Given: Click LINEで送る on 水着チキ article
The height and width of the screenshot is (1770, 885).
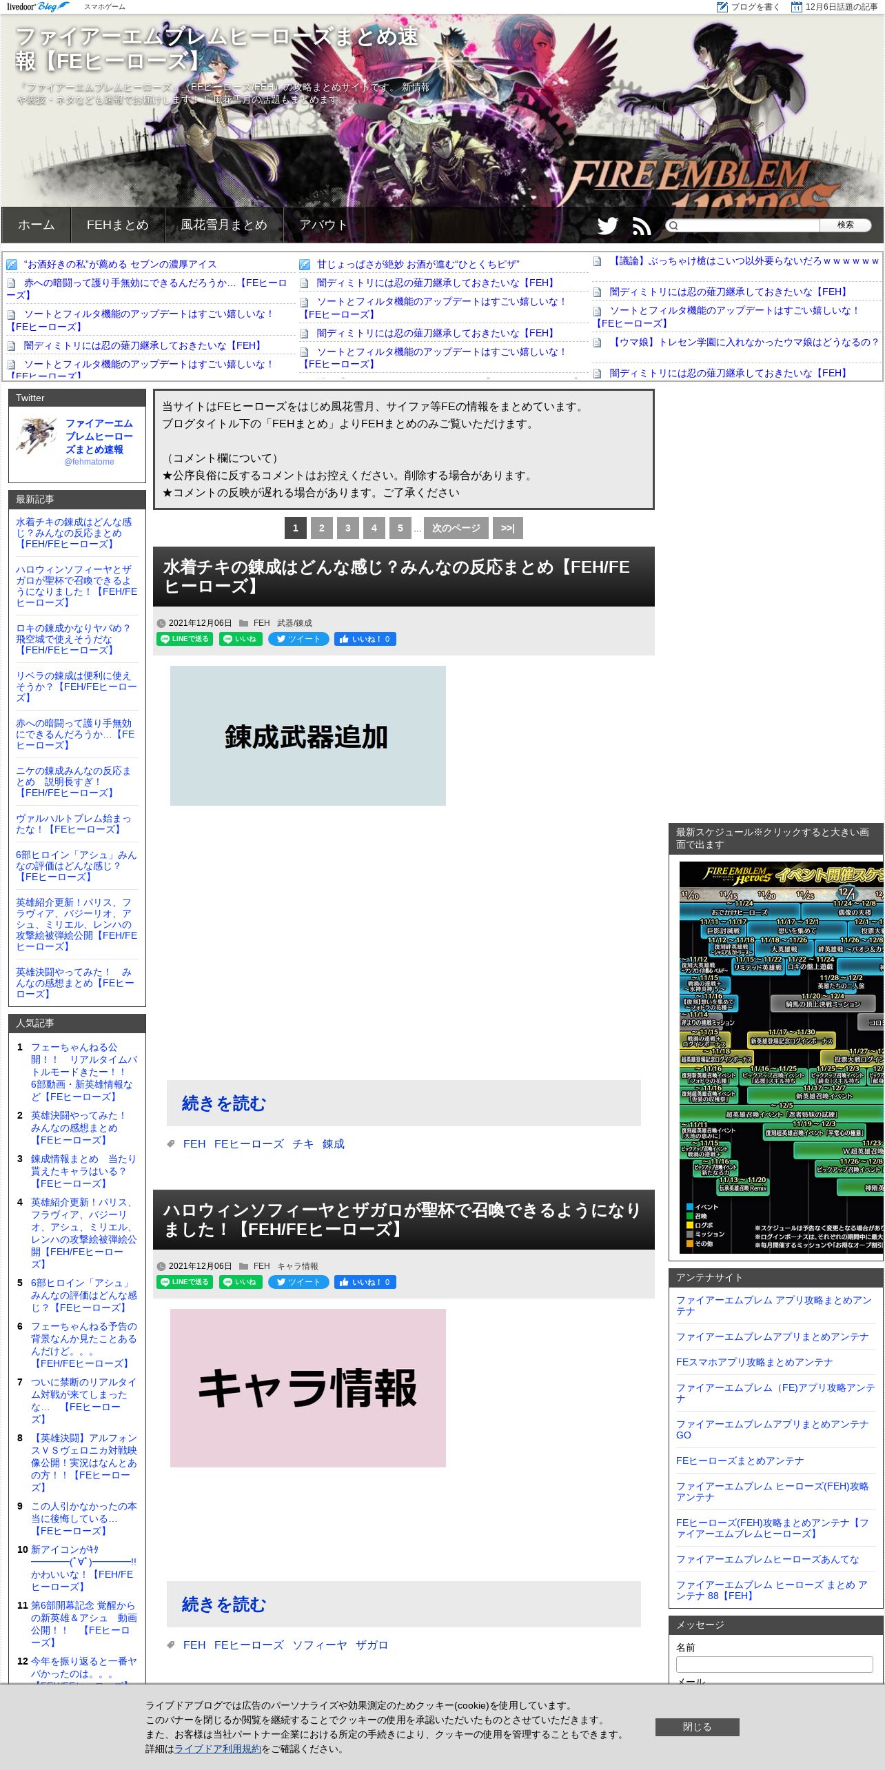Looking at the screenshot, I should (x=185, y=639).
